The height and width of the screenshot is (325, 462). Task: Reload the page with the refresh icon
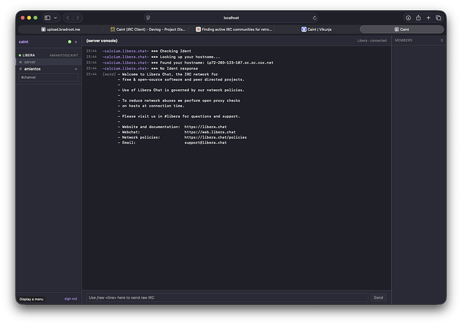tap(315, 18)
